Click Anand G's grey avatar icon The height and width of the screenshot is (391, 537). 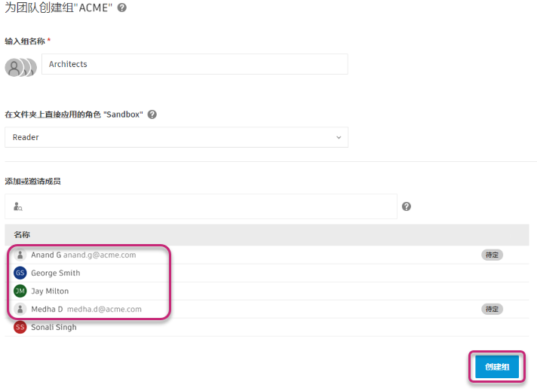coord(20,255)
